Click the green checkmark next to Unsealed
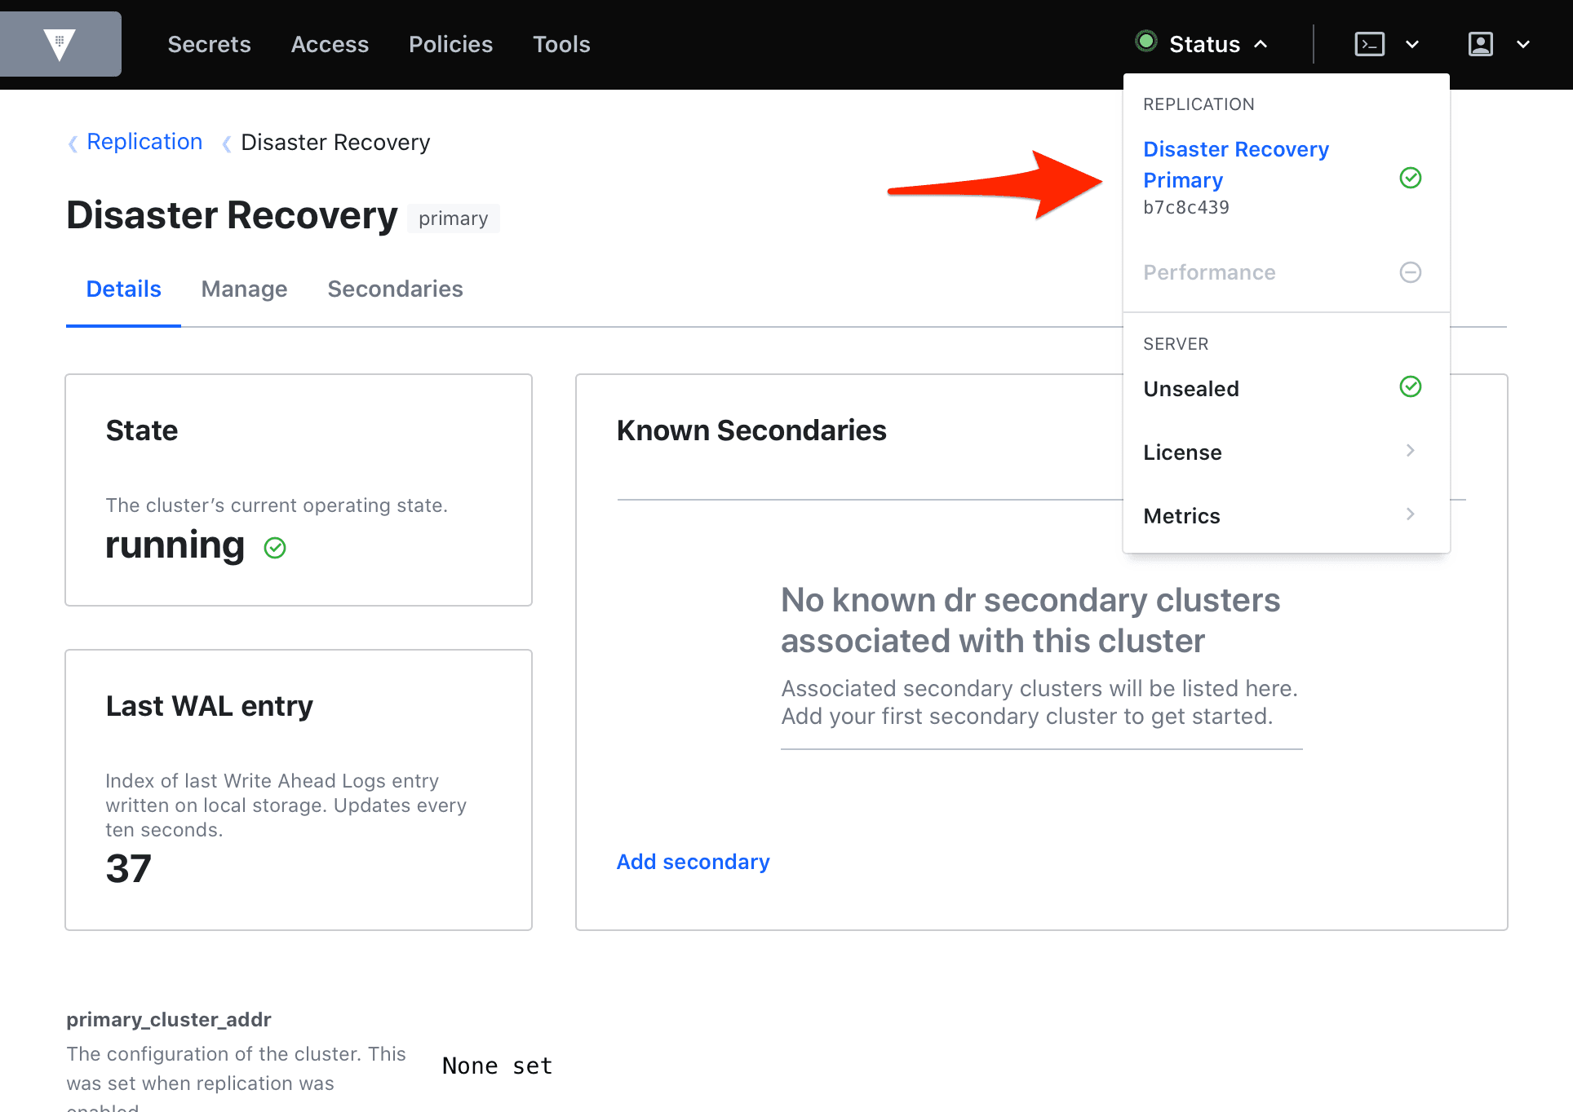The image size is (1573, 1112). click(1411, 387)
